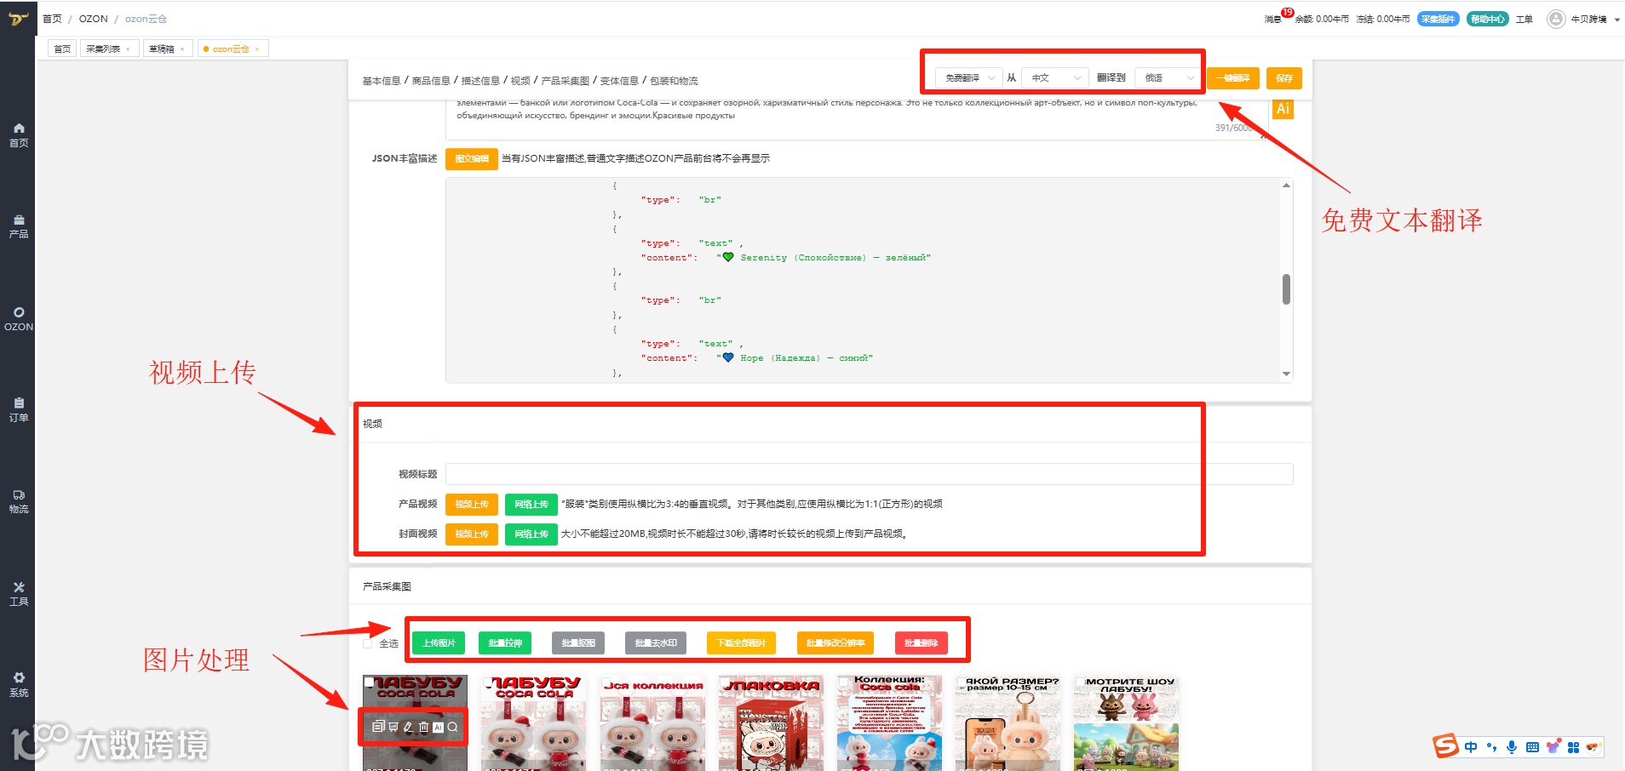1625x771 pixels.
Task: Click the edit pencil icon on the first image
Action: click(x=408, y=727)
